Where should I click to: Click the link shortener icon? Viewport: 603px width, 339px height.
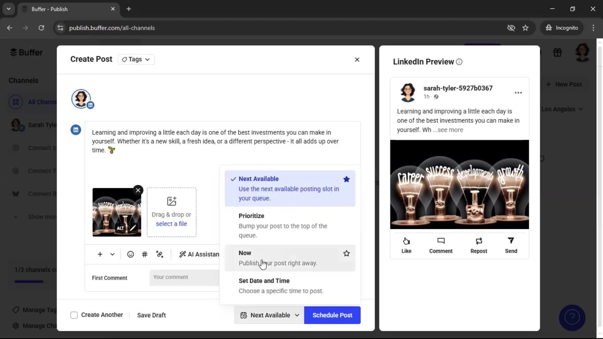coord(160,254)
